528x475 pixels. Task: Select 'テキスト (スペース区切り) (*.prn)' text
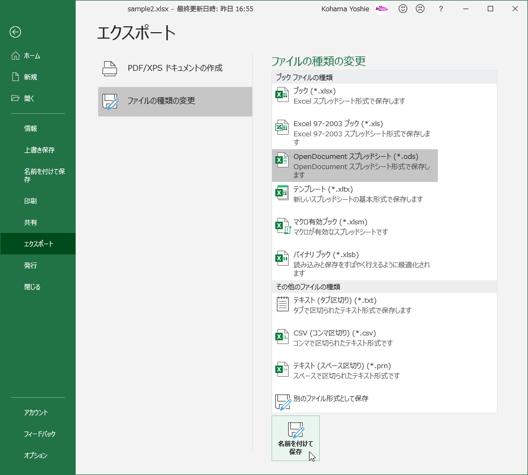click(342, 366)
